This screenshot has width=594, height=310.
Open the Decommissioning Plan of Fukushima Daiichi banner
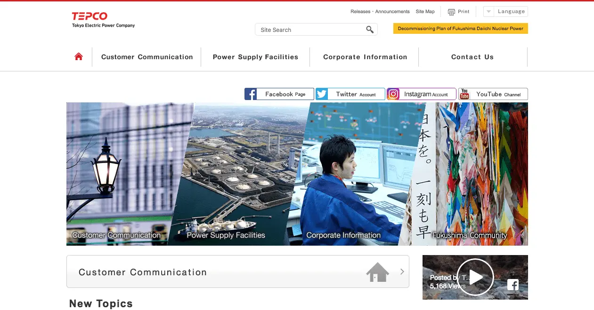(461, 29)
